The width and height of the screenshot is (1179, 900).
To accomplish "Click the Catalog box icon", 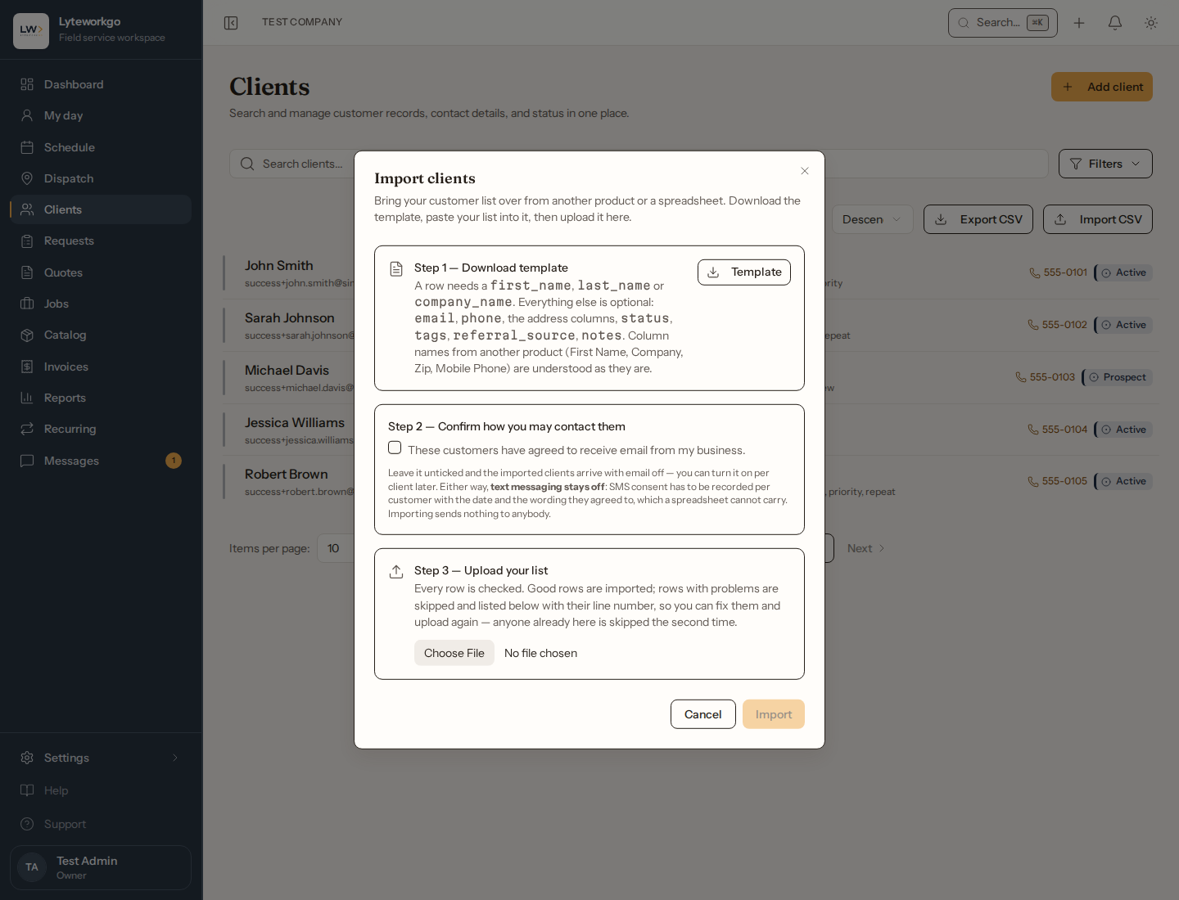I will [27, 335].
